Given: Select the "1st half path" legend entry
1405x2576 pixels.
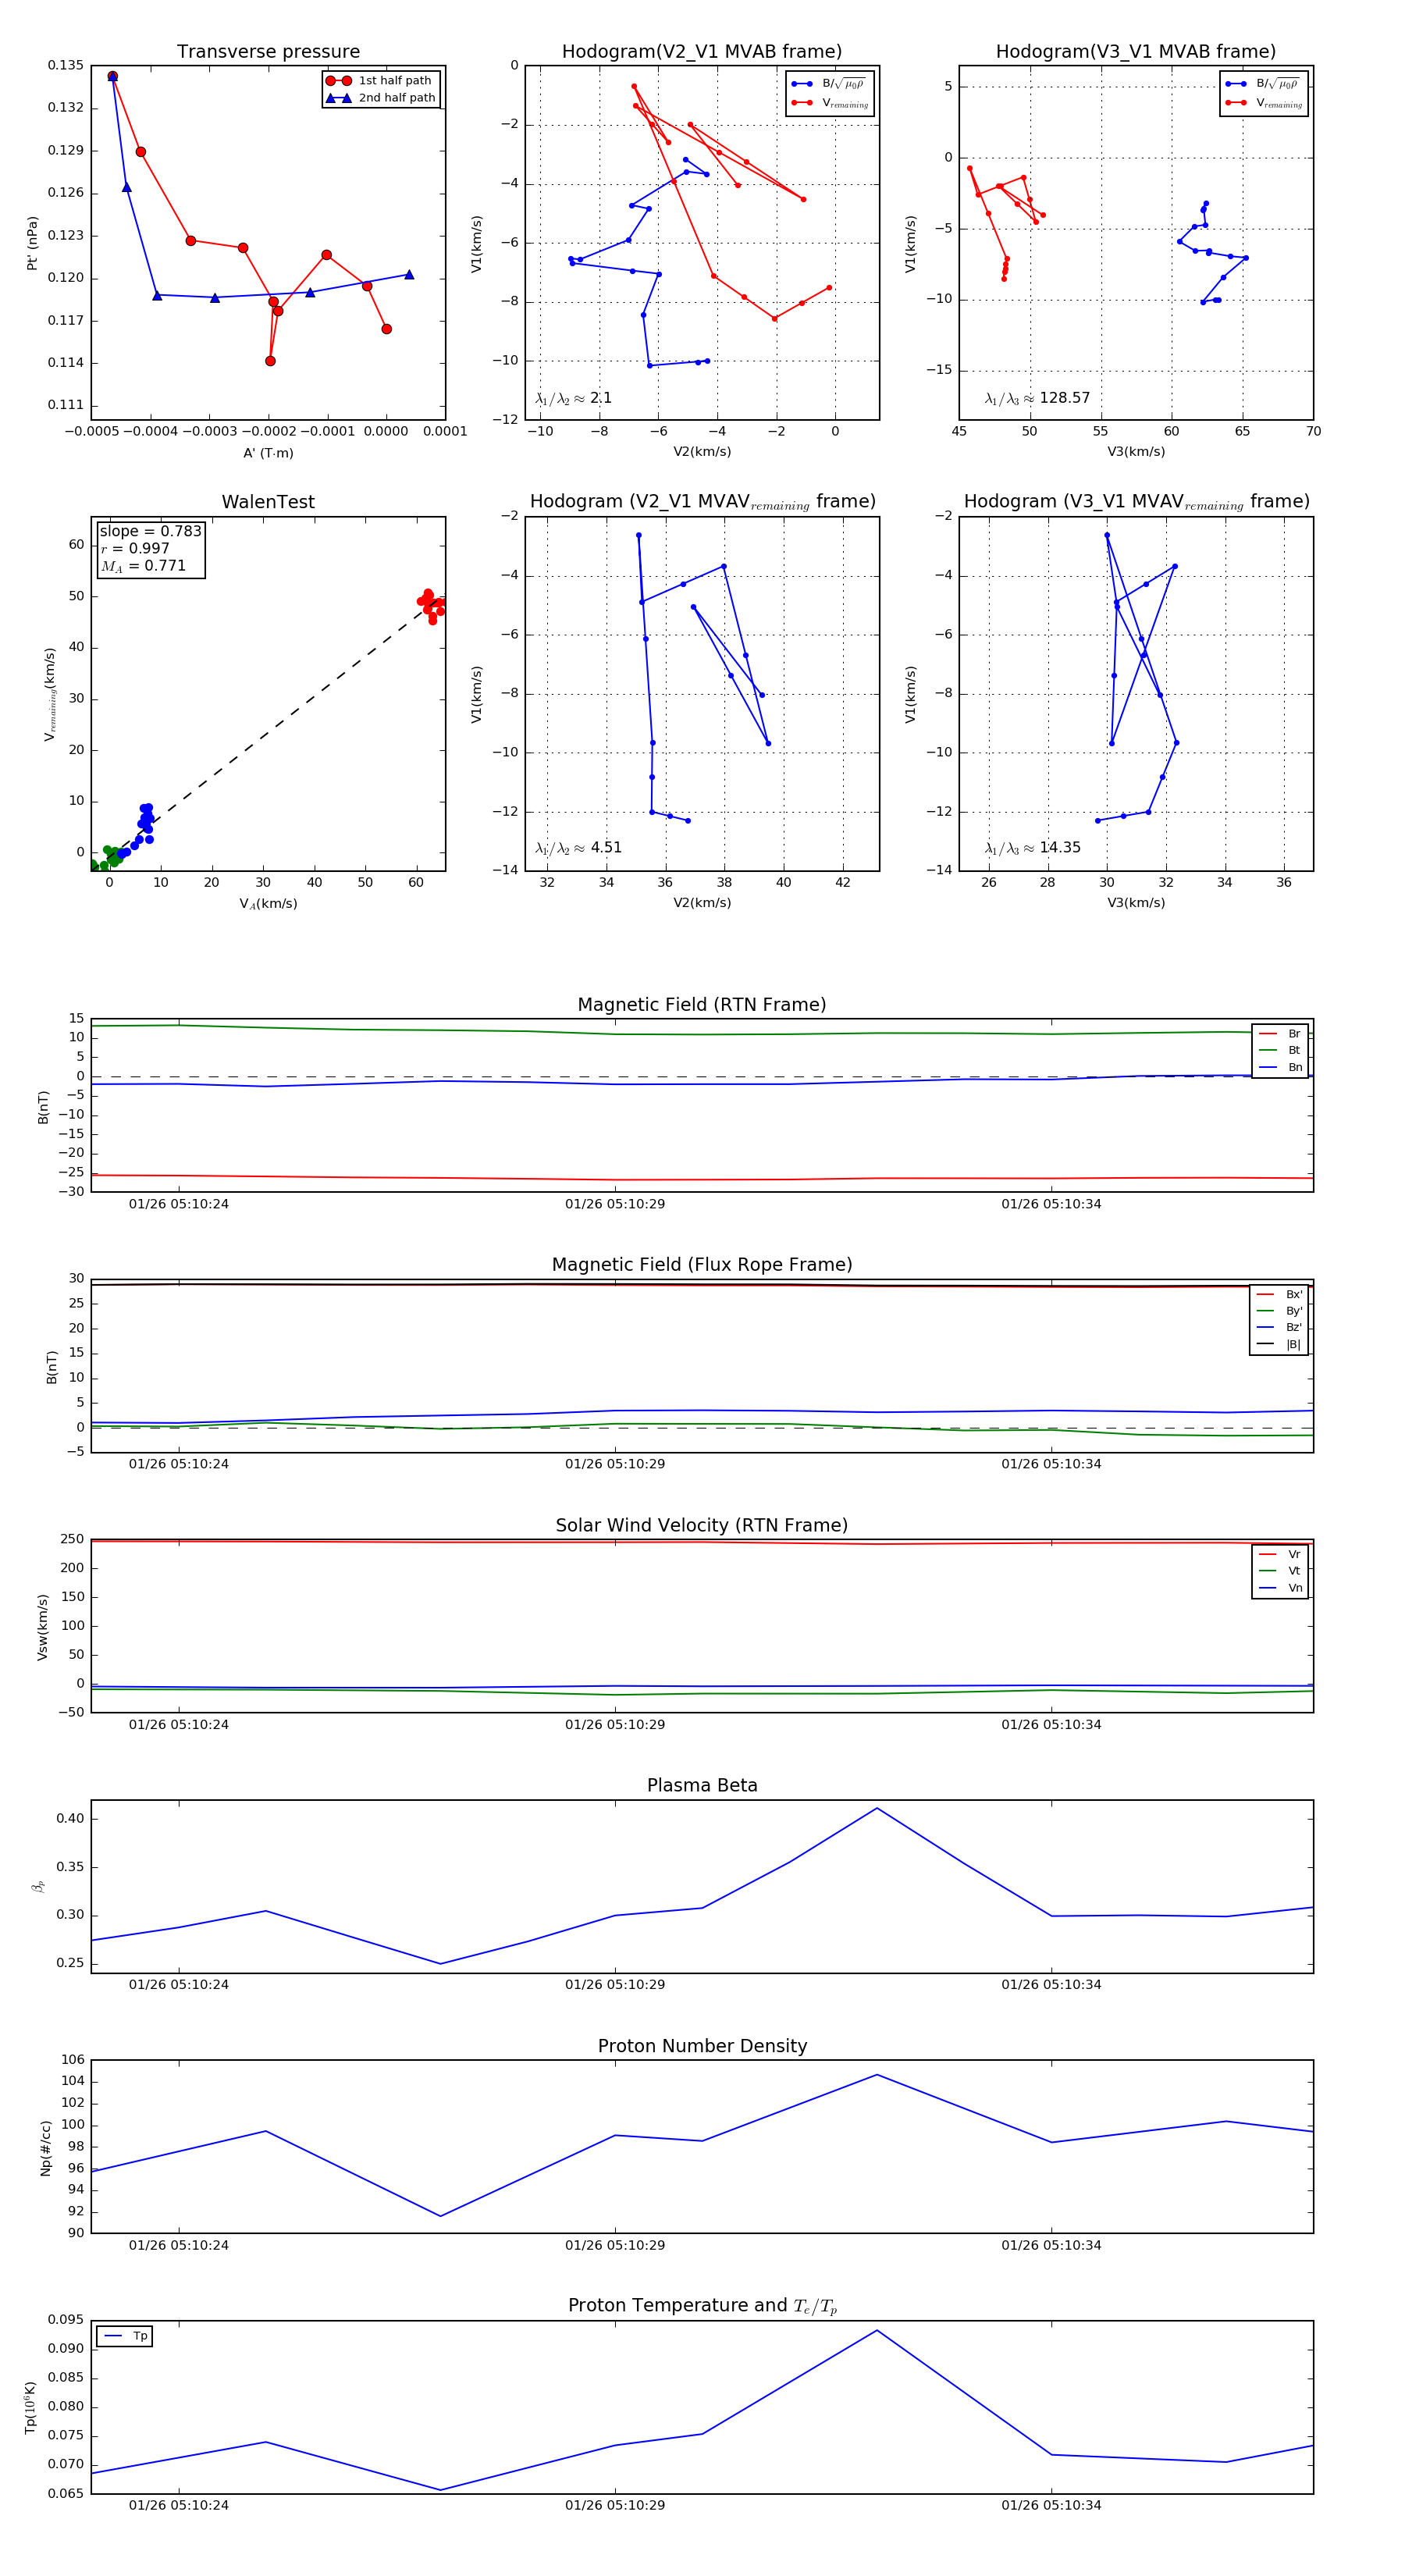Looking at the screenshot, I should [380, 80].
